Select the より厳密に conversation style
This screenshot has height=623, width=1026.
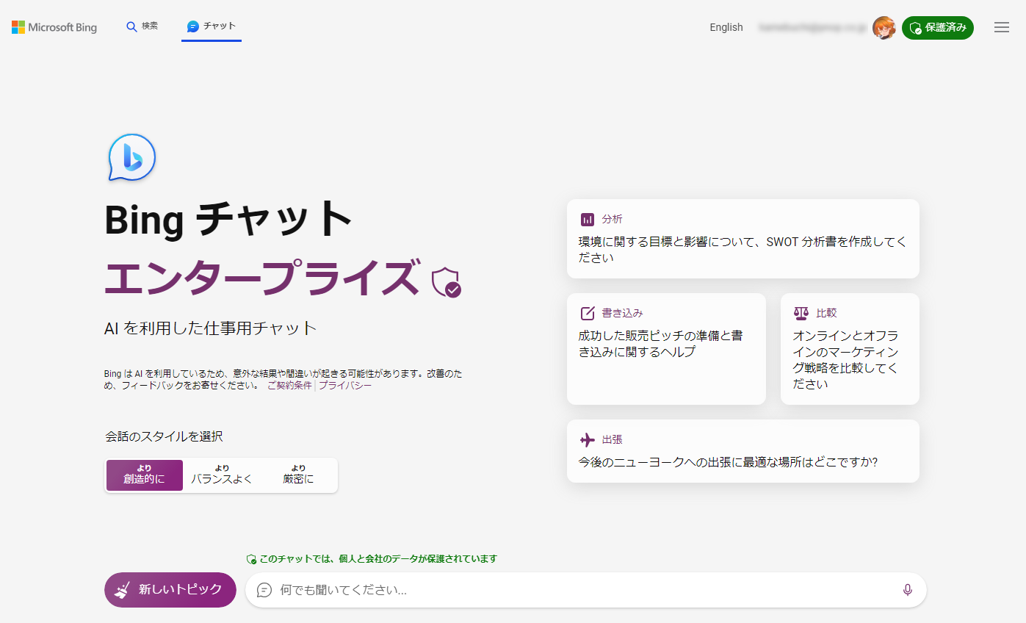pyautogui.click(x=298, y=475)
